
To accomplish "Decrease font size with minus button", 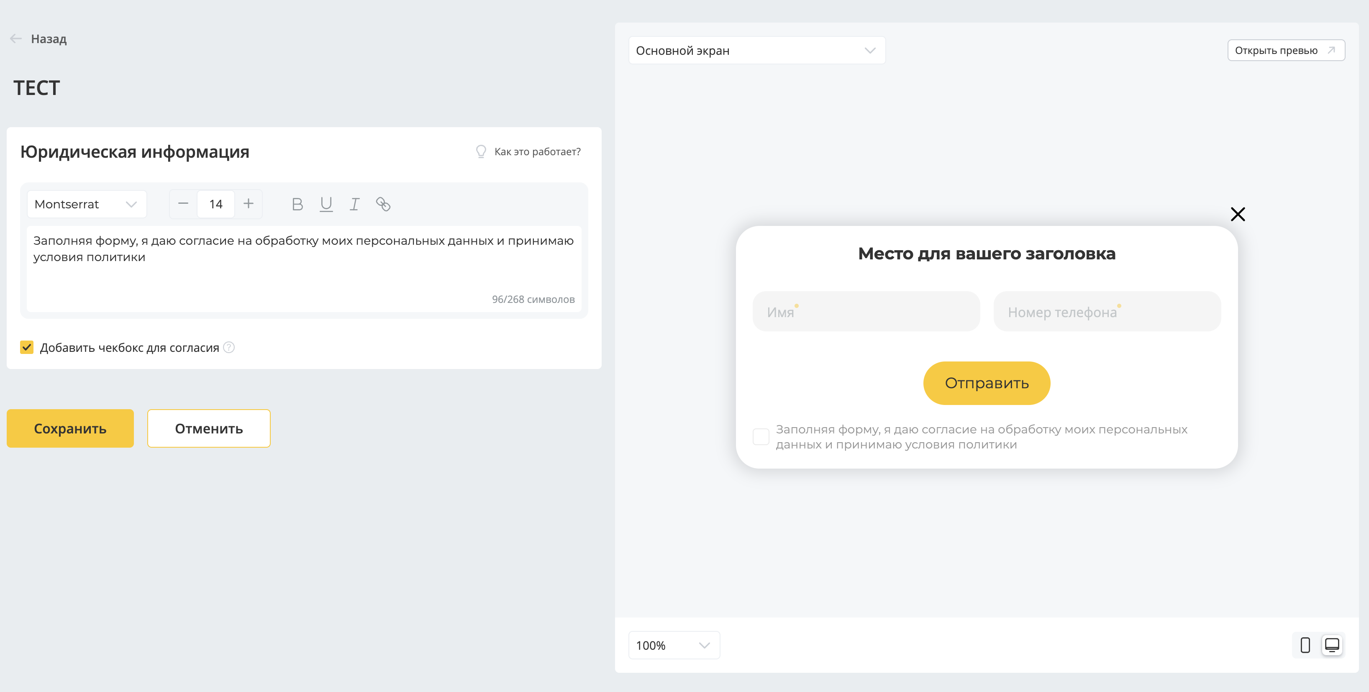I will 183,204.
